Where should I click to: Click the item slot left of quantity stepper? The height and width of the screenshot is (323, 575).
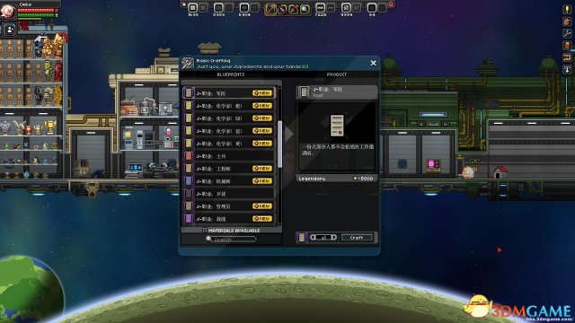(x=302, y=238)
